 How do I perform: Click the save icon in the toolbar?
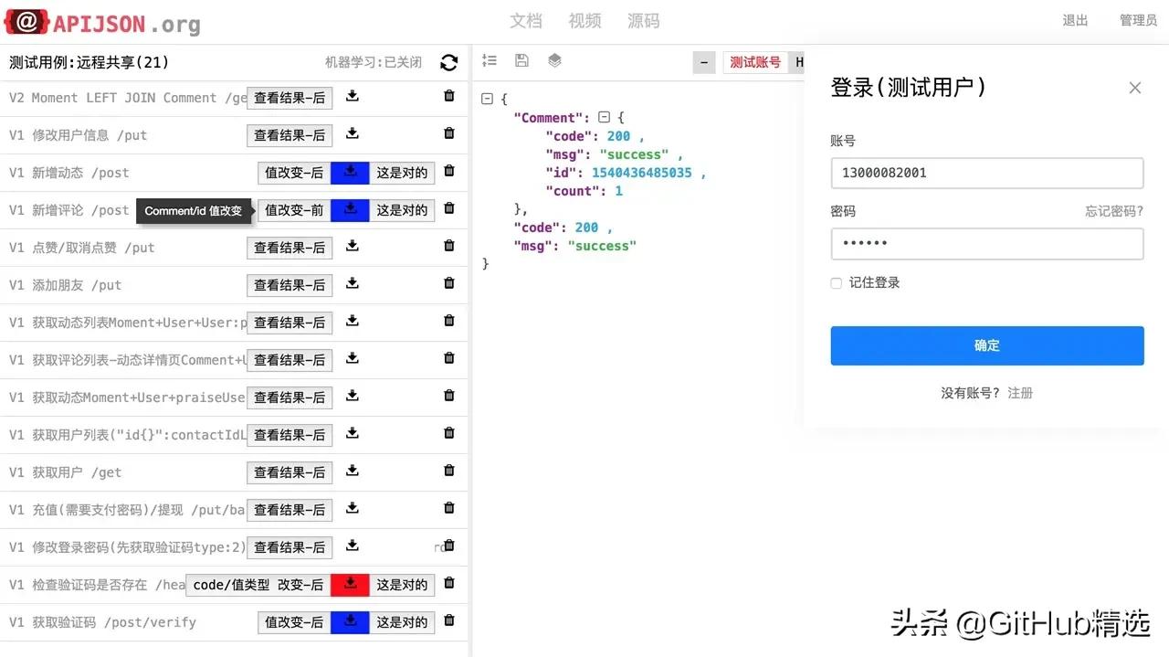pyautogui.click(x=521, y=60)
